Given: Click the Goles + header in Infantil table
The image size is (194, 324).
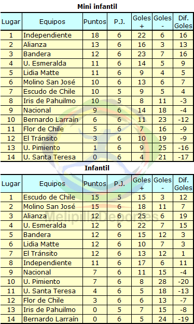Looking at the screenshot, I should [x=142, y=183].
